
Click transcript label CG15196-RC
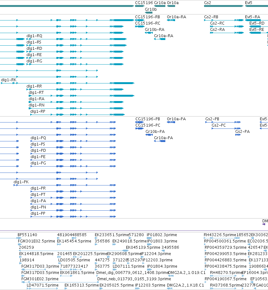pos(148,23)
